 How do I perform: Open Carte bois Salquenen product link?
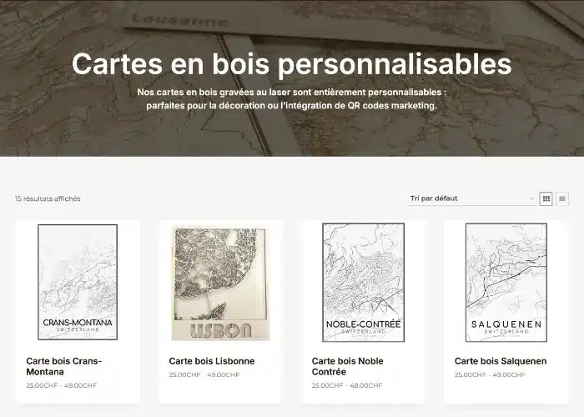501,361
